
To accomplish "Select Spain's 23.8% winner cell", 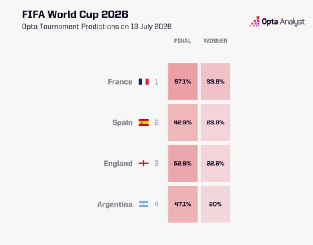I will pos(216,122).
